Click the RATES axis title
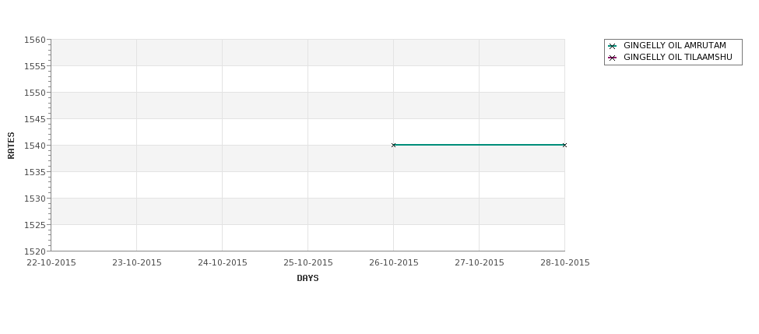This screenshot has width=759, height=334. pos(11,146)
